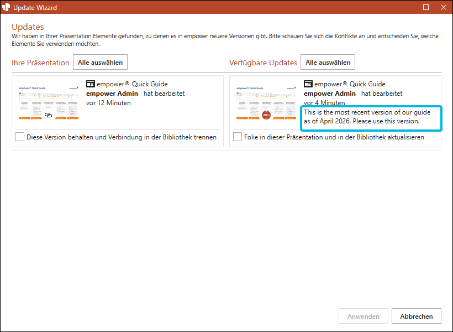Viewport: 453px width, 332px height.
Task: Click the 'This is the most recent version' comment
Action: point(367,117)
